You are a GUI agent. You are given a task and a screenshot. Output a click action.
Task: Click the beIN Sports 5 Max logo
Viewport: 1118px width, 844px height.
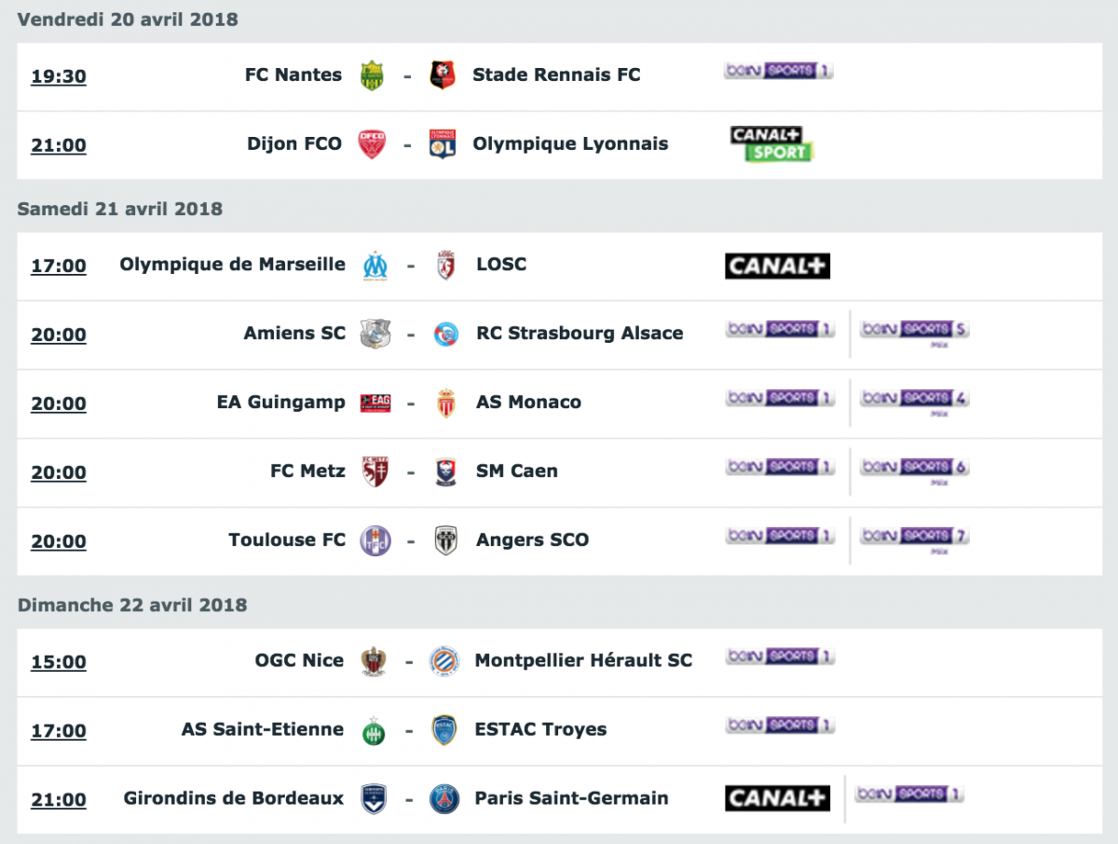pos(915,331)
